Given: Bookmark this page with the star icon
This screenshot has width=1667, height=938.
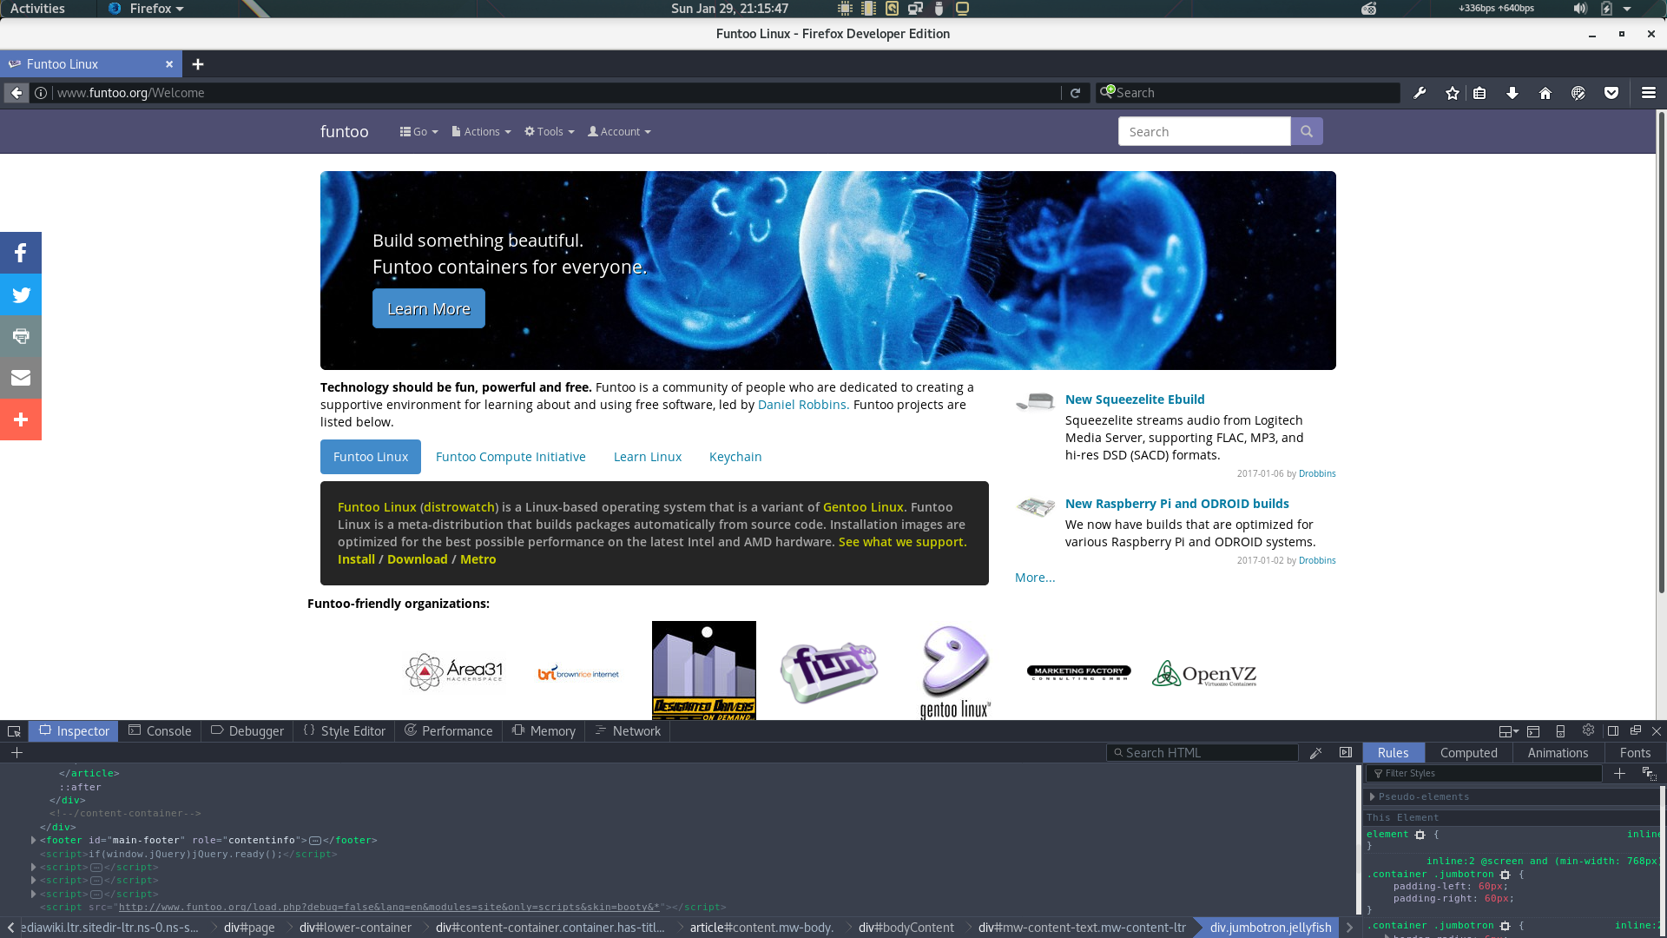Looking at the screenshot, I should [1453, 93].
